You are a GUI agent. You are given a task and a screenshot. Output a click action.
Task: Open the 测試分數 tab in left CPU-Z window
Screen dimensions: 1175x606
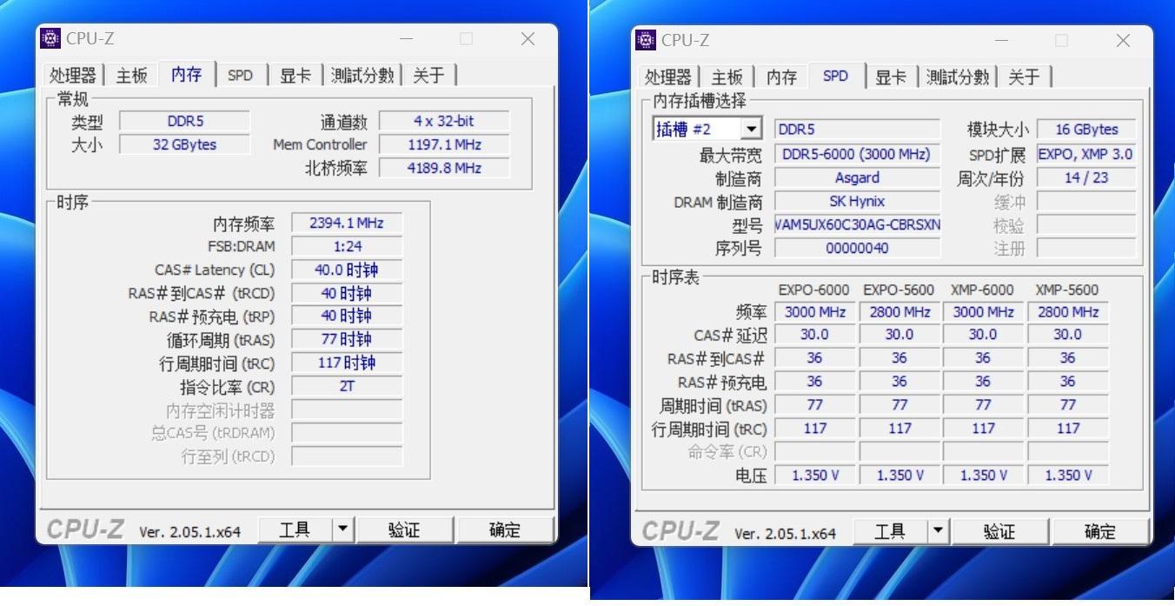click(362, 76)
